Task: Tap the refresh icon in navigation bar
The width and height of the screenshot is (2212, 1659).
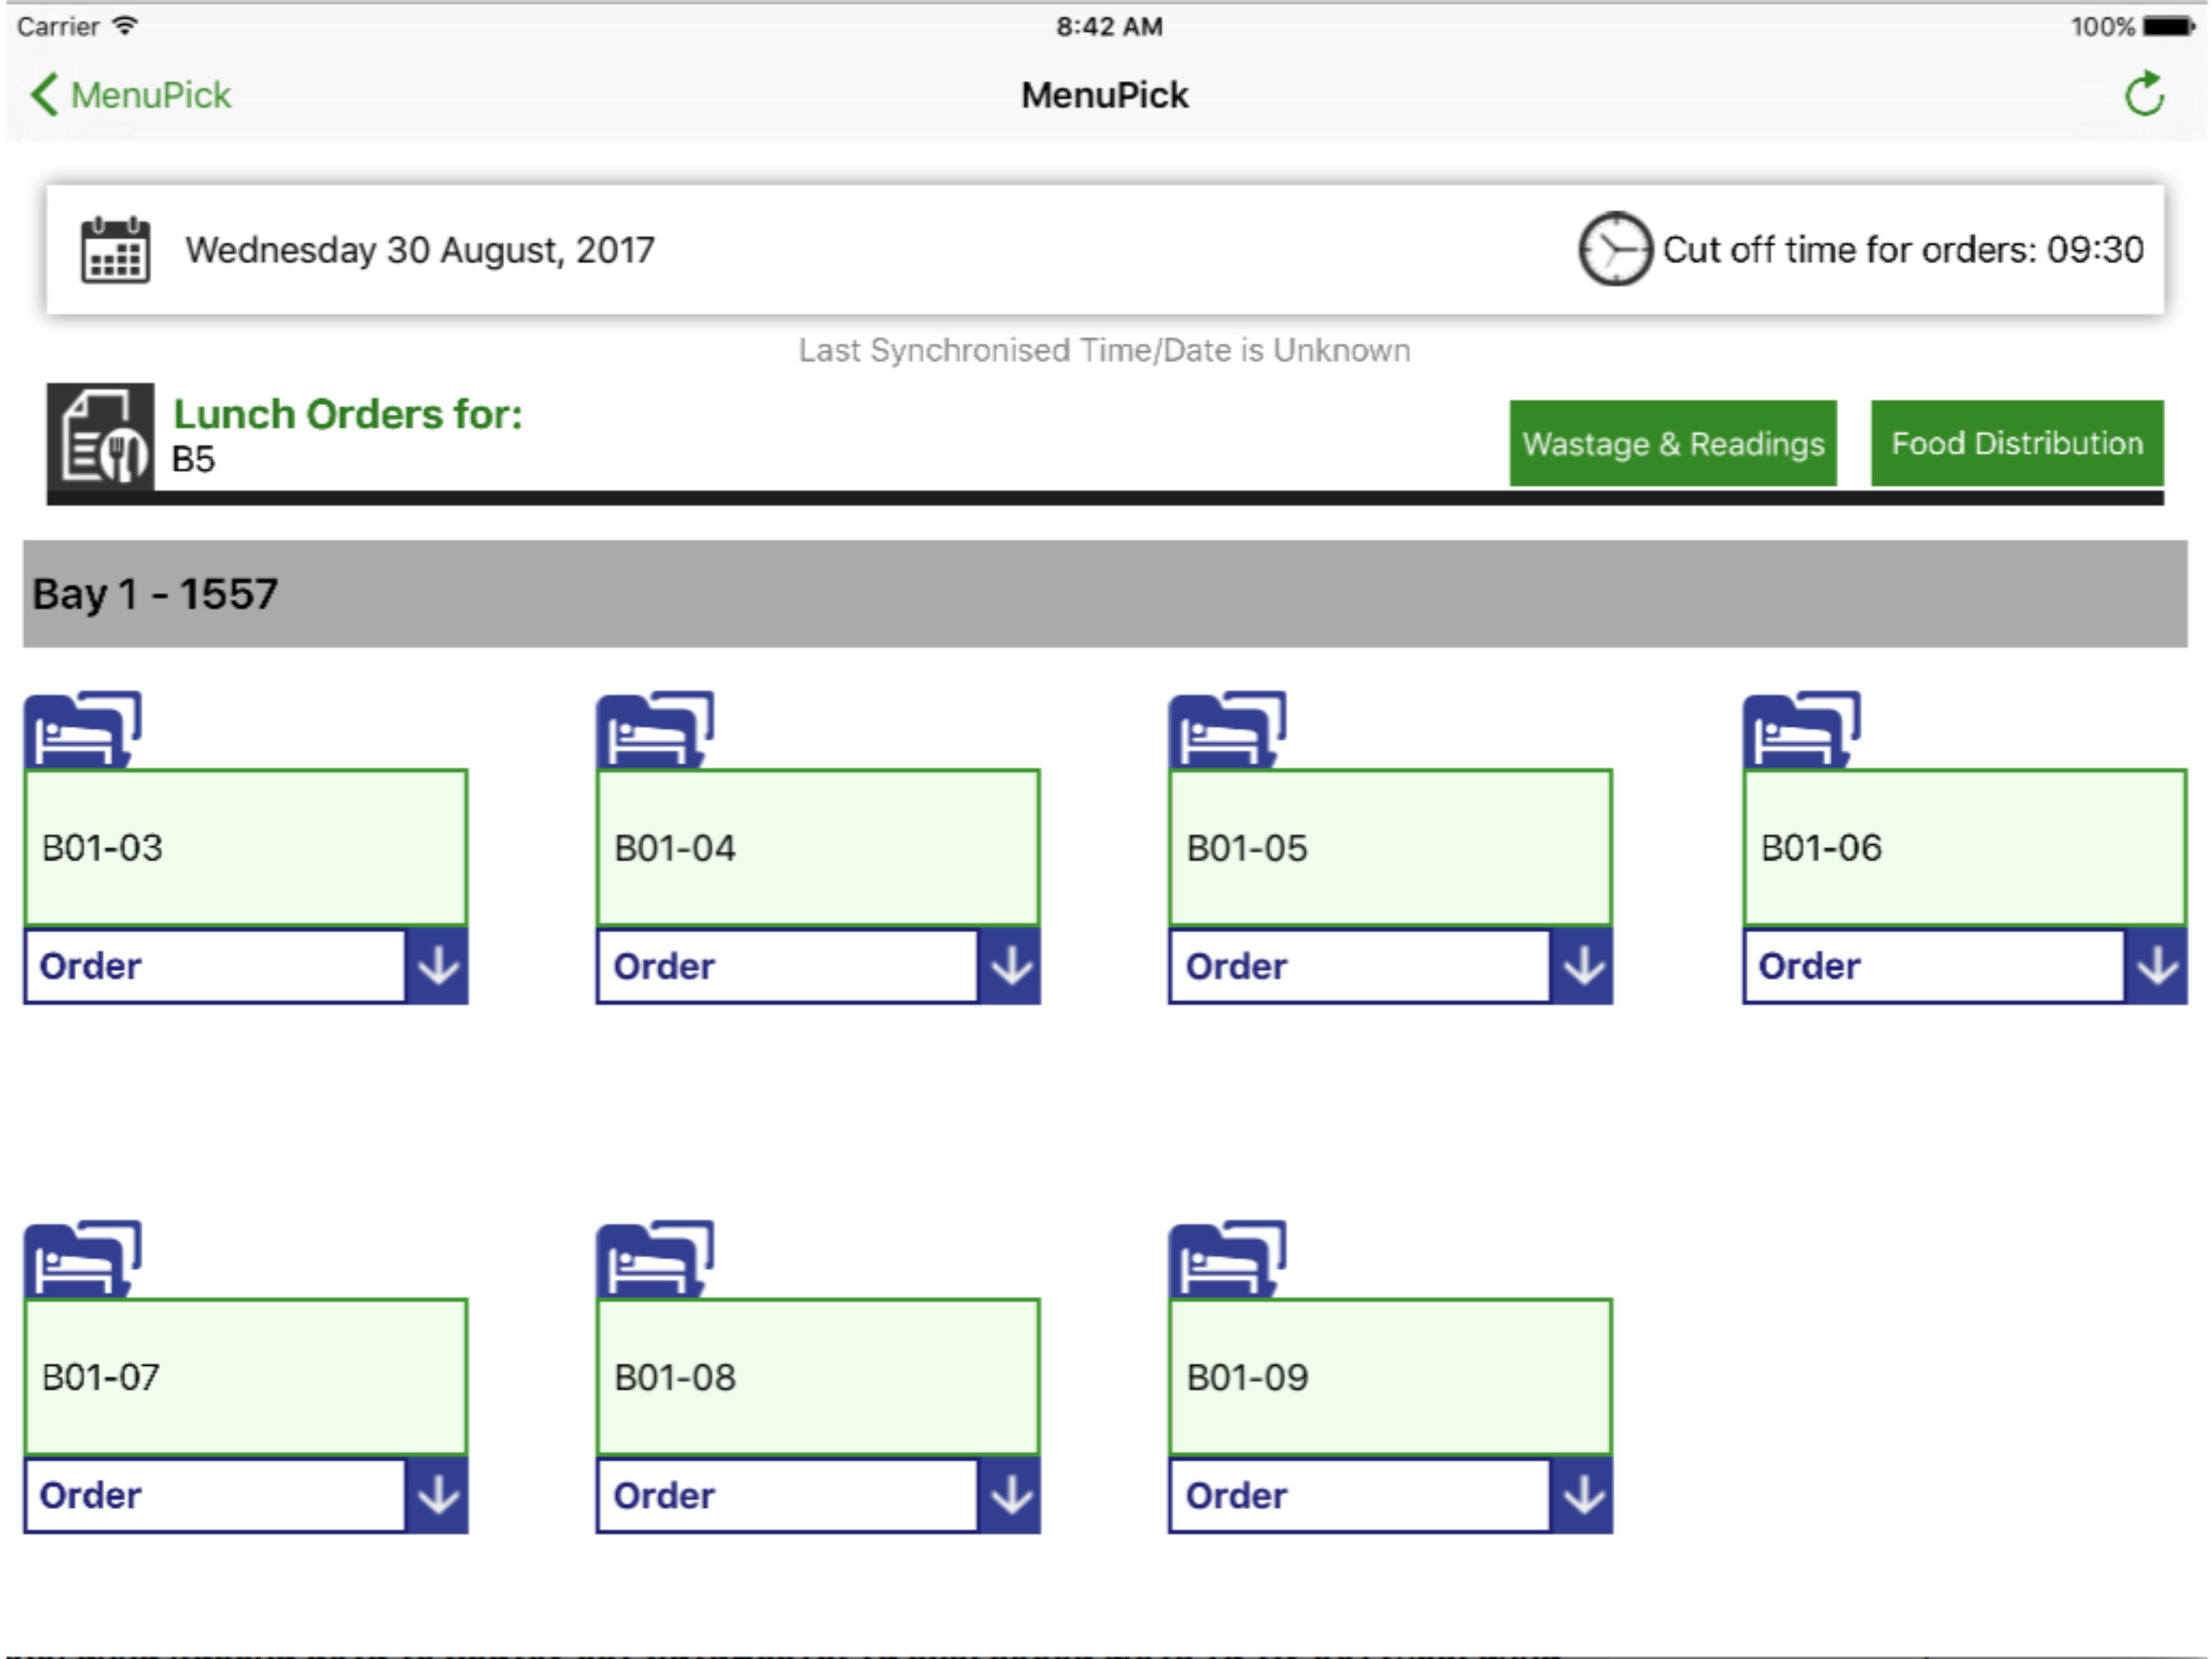Action: pyautogui.click(x=2144, y=95)
